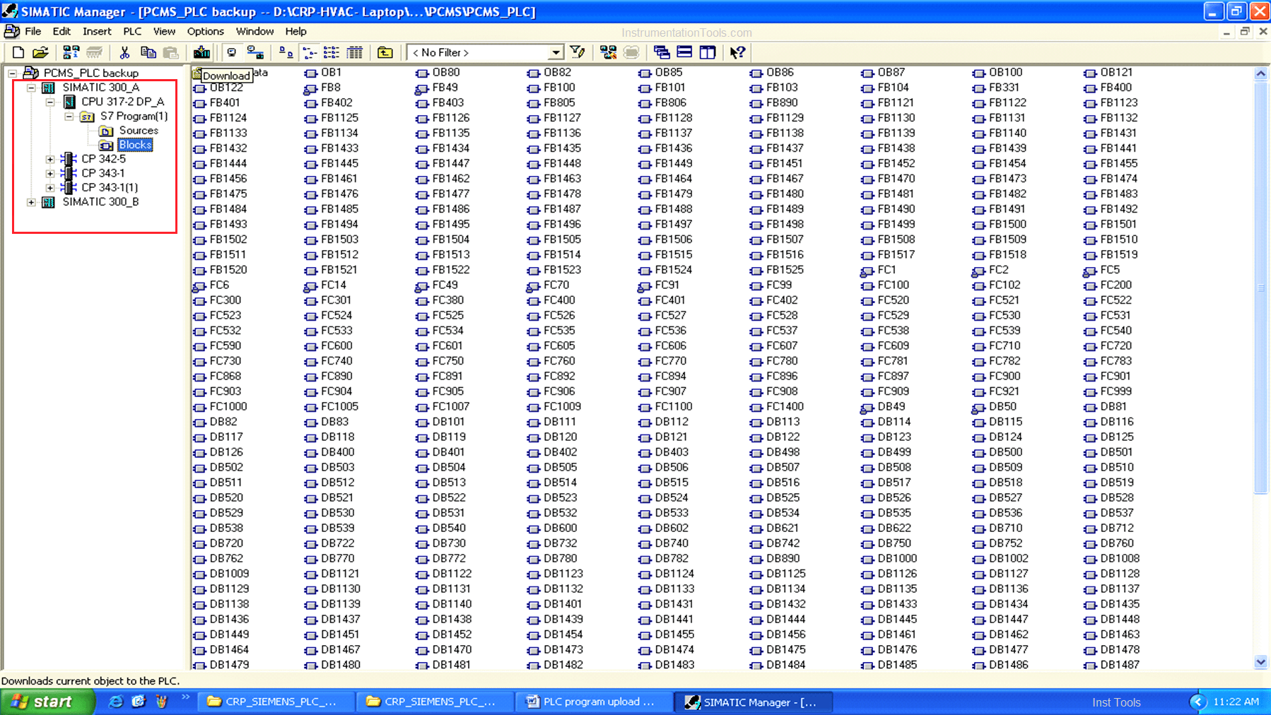The height and width of the screenshot is (715, 1271).
Task: Open the Edit menu
Action: (x=61, y=31)
